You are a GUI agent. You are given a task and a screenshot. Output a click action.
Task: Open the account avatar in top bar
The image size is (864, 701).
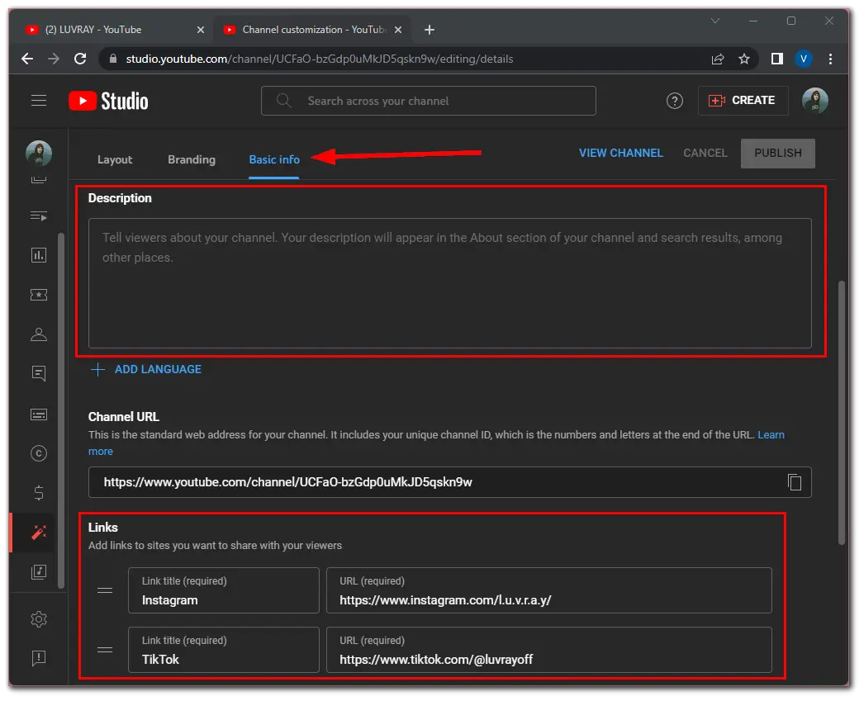click(815, 101)
